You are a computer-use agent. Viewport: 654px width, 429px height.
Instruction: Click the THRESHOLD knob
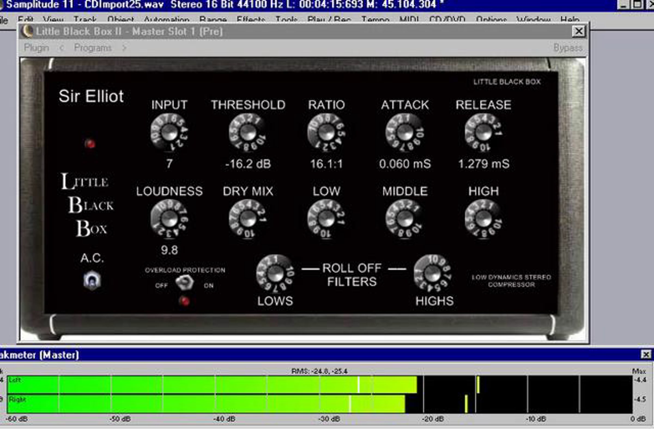(x=248, y=133)
